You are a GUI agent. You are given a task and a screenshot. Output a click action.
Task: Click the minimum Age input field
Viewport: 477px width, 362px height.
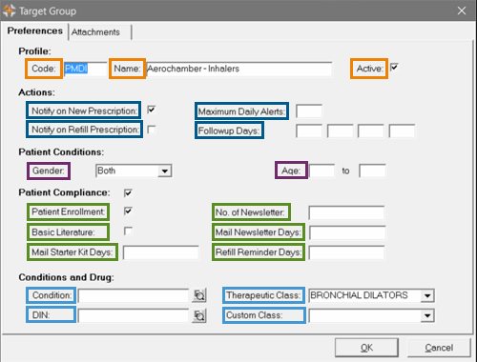pyautogui.click(x=321, y=171)
